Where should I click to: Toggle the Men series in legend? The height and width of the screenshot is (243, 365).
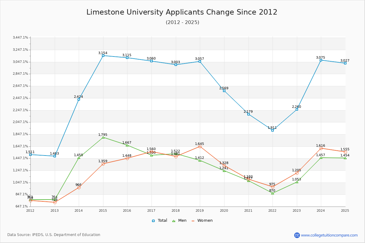pos(179,221)
